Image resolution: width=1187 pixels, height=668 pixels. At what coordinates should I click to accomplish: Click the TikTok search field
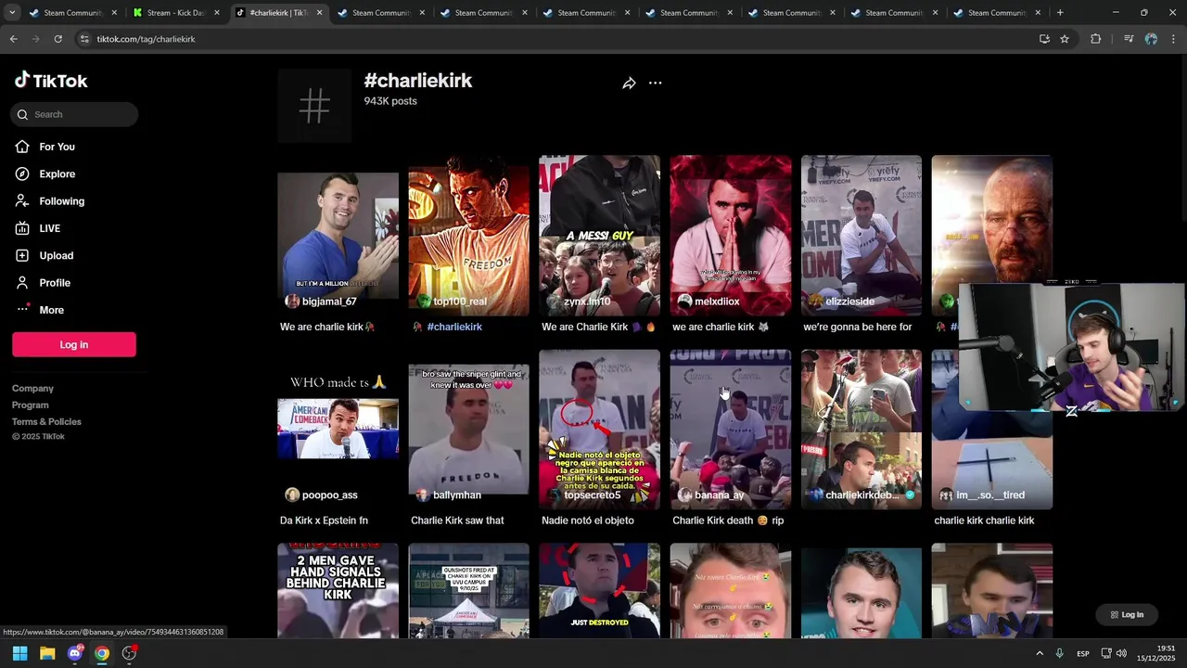pos(75,114)
